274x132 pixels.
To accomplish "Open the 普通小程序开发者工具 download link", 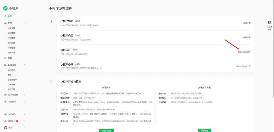I will 115,93.
